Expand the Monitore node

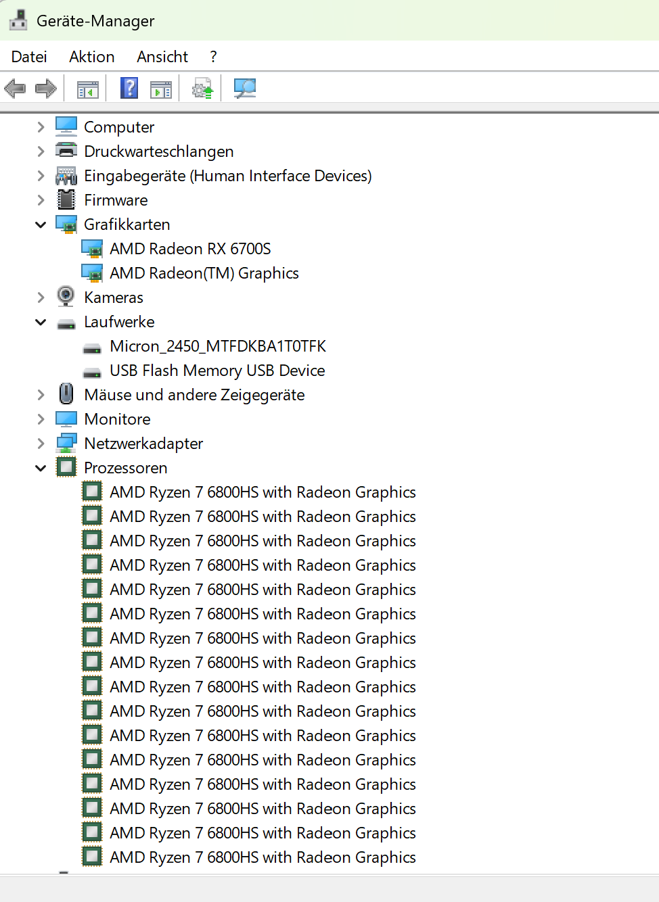(41, 419)
